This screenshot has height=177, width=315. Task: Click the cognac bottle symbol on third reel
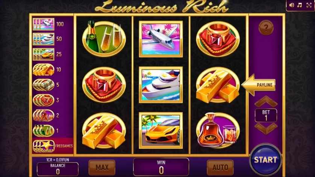click(x=218, y=130)
